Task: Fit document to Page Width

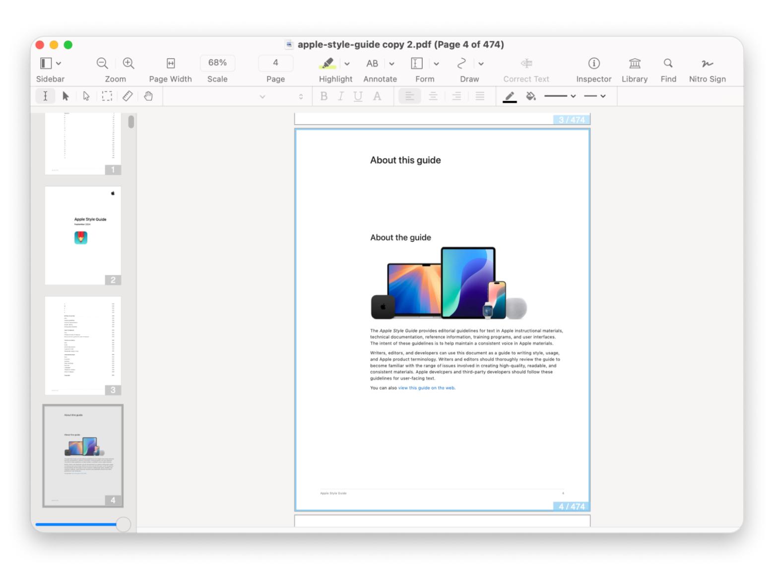Action: [170, 63]
